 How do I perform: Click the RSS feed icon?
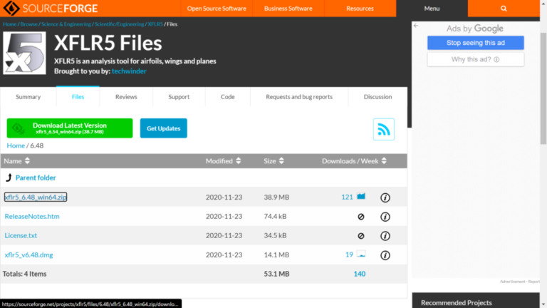pos(384,129)
